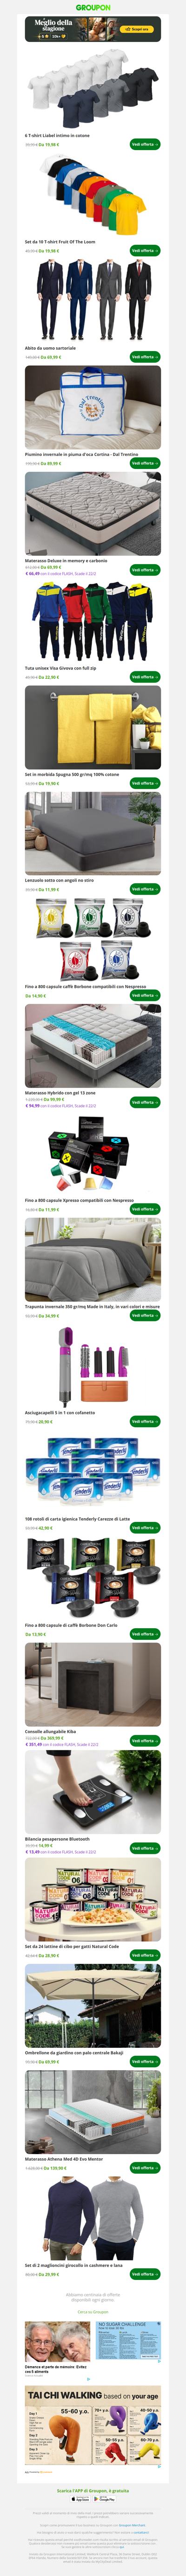
Task: Open the Materasso Deluxe in memory e carbonio image
Action: coord(93,513)
